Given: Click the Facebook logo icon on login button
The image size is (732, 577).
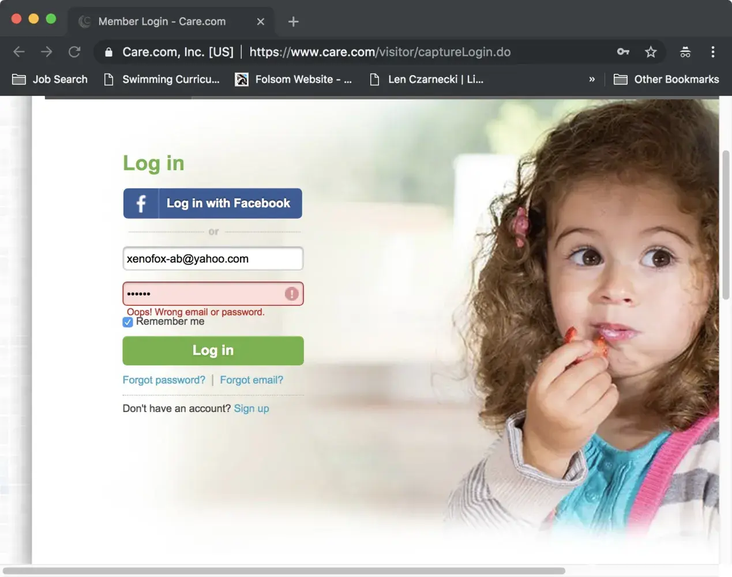Looking at the screenshot, I should [141, 203].
